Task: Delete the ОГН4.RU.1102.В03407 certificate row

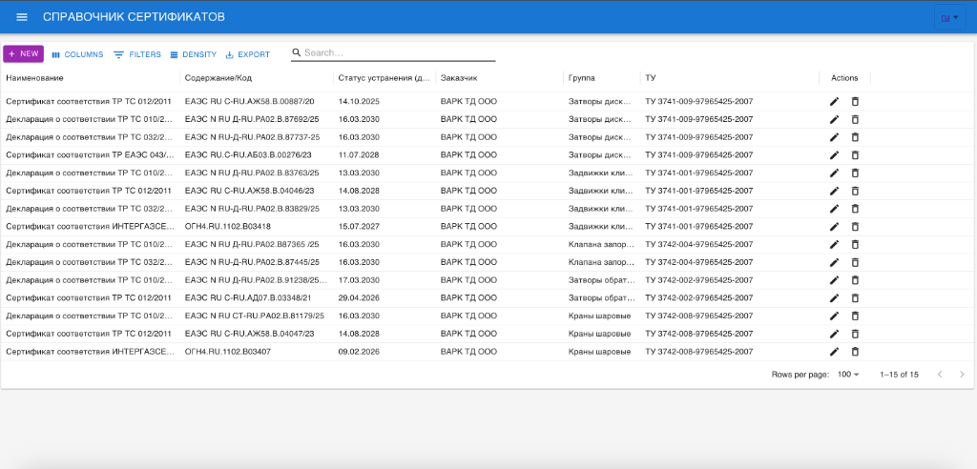Action: [x=855, y=352]
